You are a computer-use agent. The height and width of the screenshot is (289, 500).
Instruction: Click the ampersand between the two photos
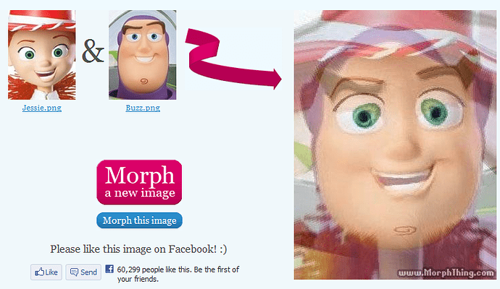tap(93, 51)
